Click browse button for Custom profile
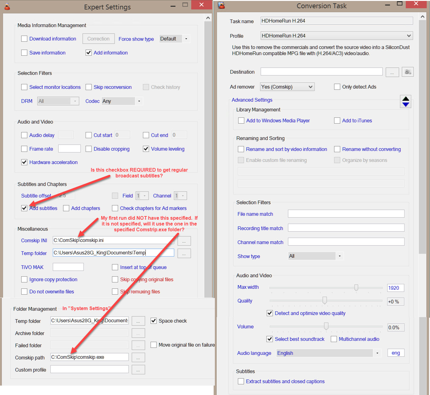Screen dimensions: 430x395 coord(138,370)
